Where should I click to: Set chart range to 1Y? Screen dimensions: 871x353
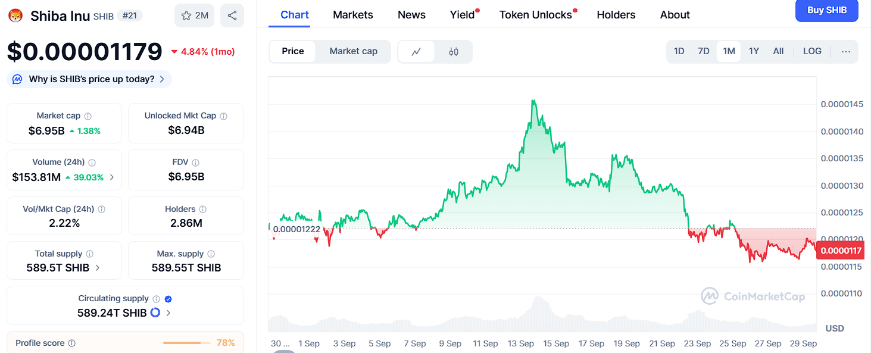[x=754, y=51]
